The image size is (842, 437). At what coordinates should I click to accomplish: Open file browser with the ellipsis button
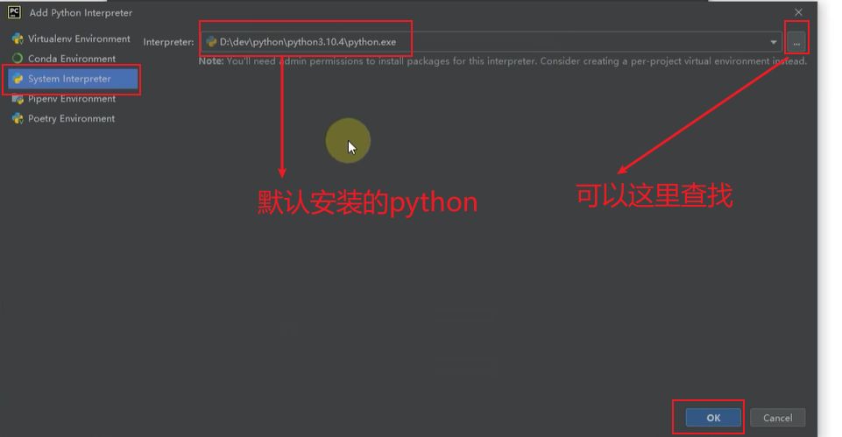[796, 42]
